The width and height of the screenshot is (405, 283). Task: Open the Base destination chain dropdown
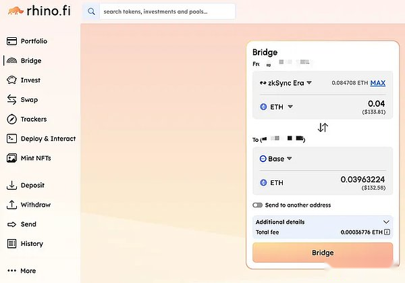tap(275, 159)
